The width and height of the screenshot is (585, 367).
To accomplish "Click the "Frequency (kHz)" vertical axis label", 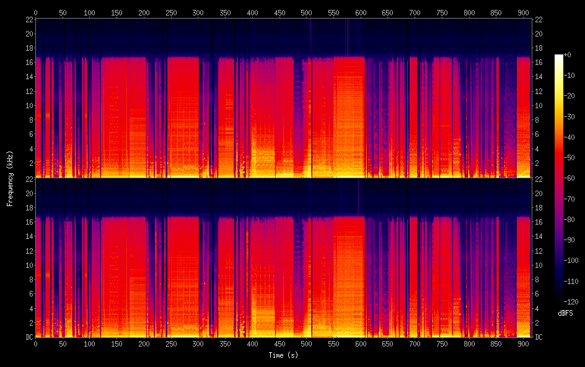I will coord(10,178).
